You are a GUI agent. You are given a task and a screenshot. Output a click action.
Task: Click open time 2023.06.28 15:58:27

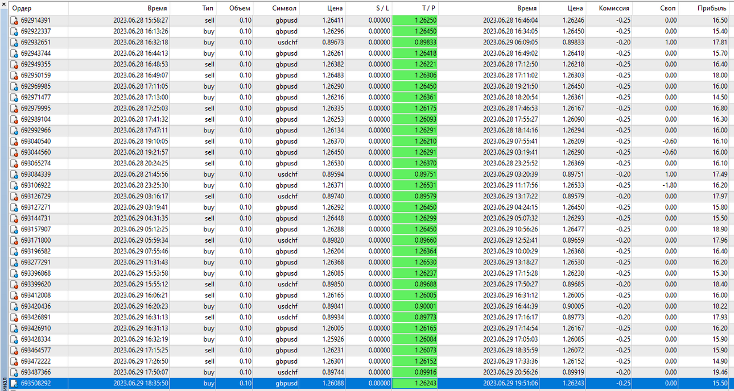tap(141, 20)
